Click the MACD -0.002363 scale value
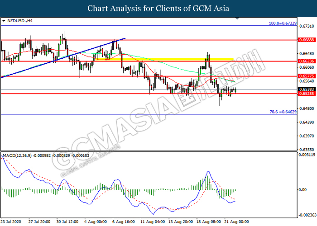The image size is (317, 226). pos(306,215)
